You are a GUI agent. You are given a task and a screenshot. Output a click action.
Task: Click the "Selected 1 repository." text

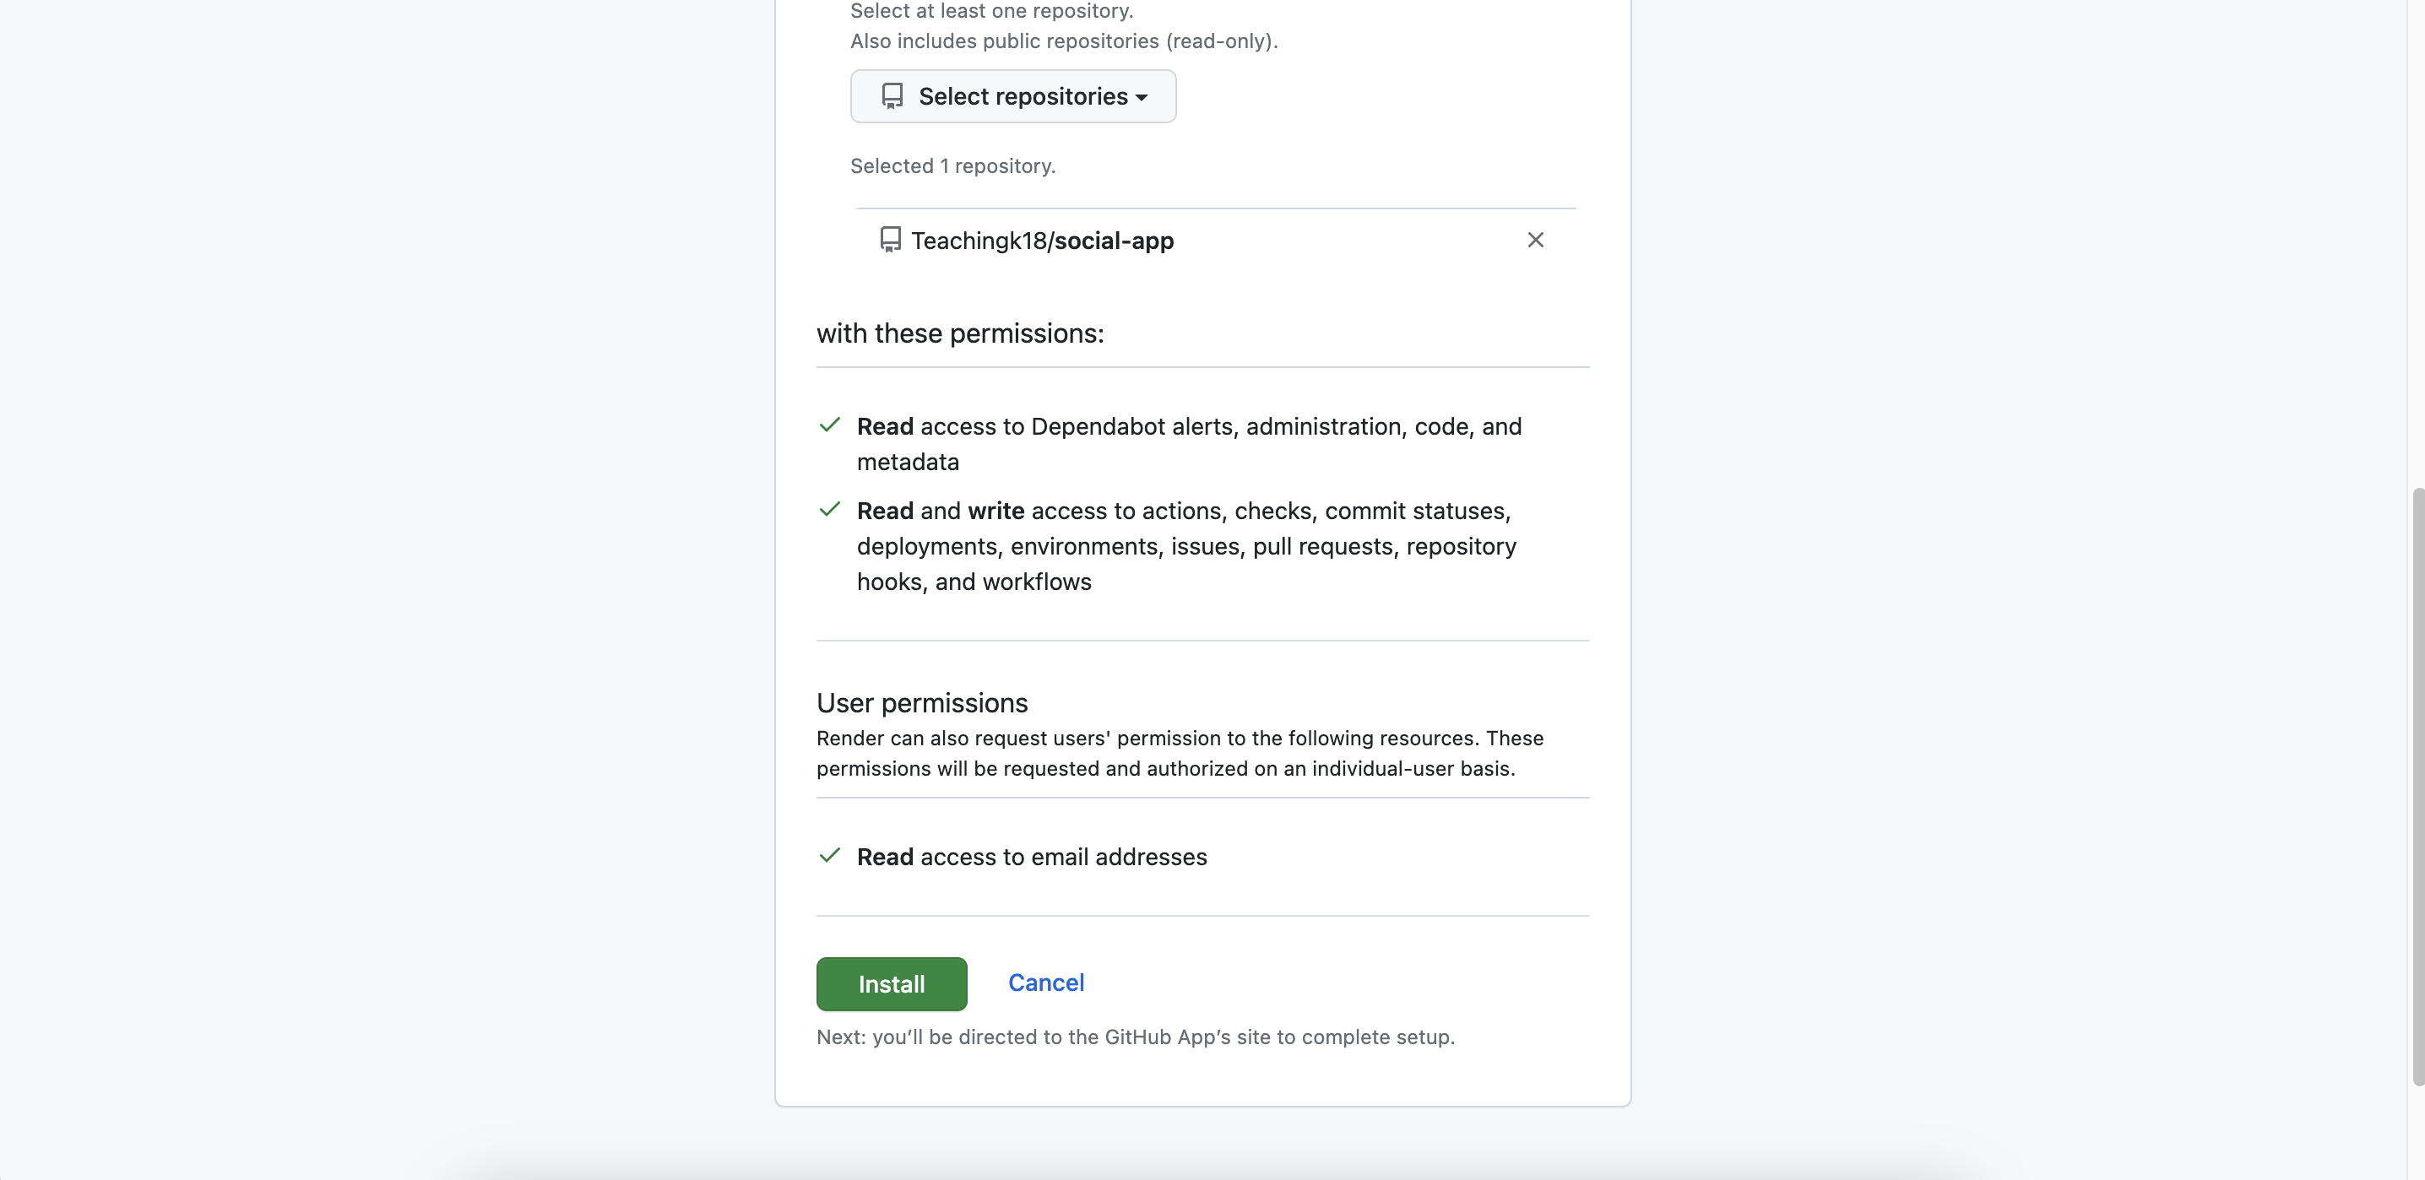952,165
